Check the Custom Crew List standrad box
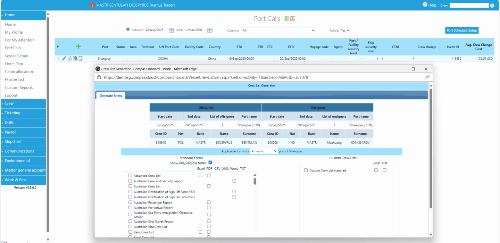The image size is (500, 243). [306, 170]
